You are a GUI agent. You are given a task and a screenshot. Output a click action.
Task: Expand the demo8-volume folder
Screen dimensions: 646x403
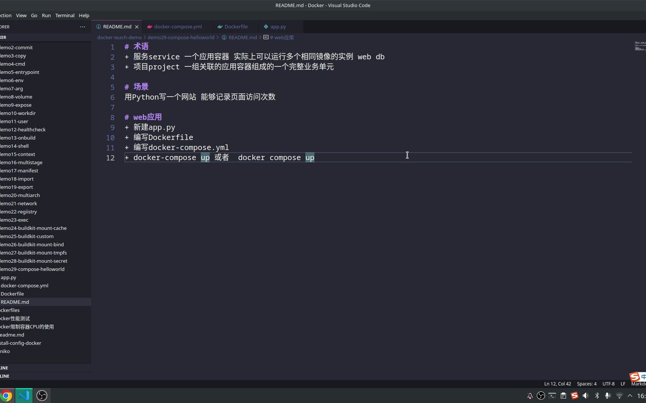point(46,97)
